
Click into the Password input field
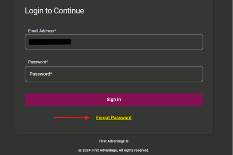(114, 74)
